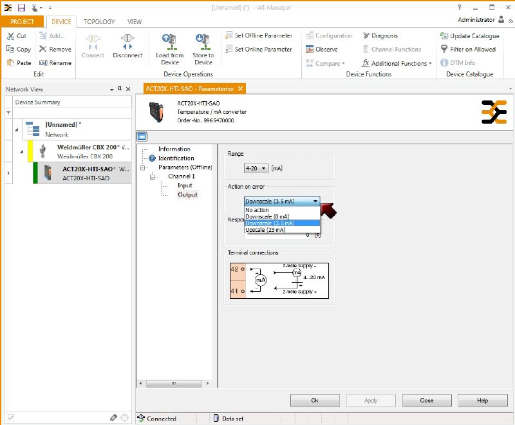The width and height of the screenshot is (515, 425).
Task: Open the PROJECT tab
Action: (23, 21)
